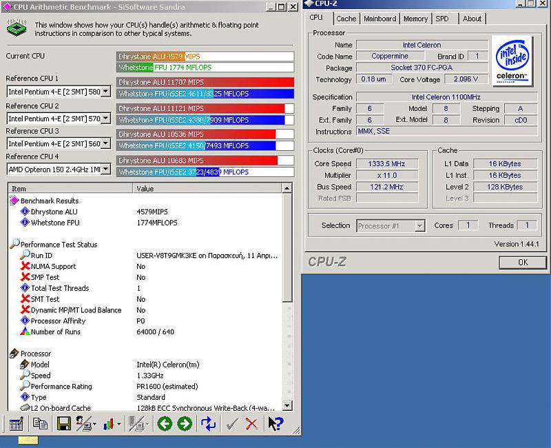551x448 pixels.
Task: Click the red X icon beside NUMA Support
Action: (25, 266)
